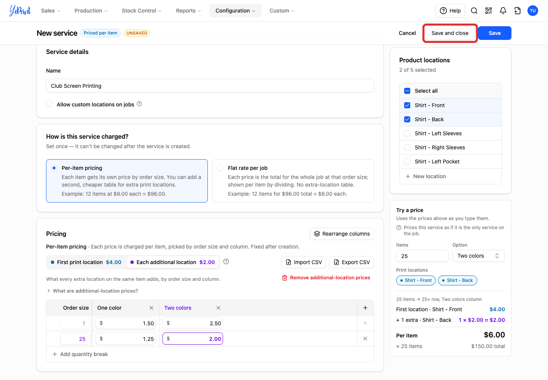Uncheck Shirt - Back location
The height and width of the screenshot is (380, 548).
click(x=407, y=119)
